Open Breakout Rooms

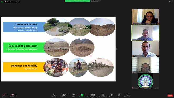point(103,95)
